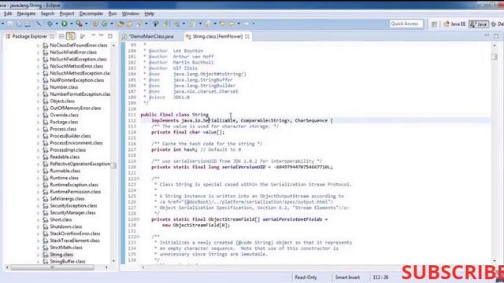The height and width of the screenshot is (283, 504).
Task: Expand the Object.class tree node
Action: pyautogui.click(x=39, y=101)
